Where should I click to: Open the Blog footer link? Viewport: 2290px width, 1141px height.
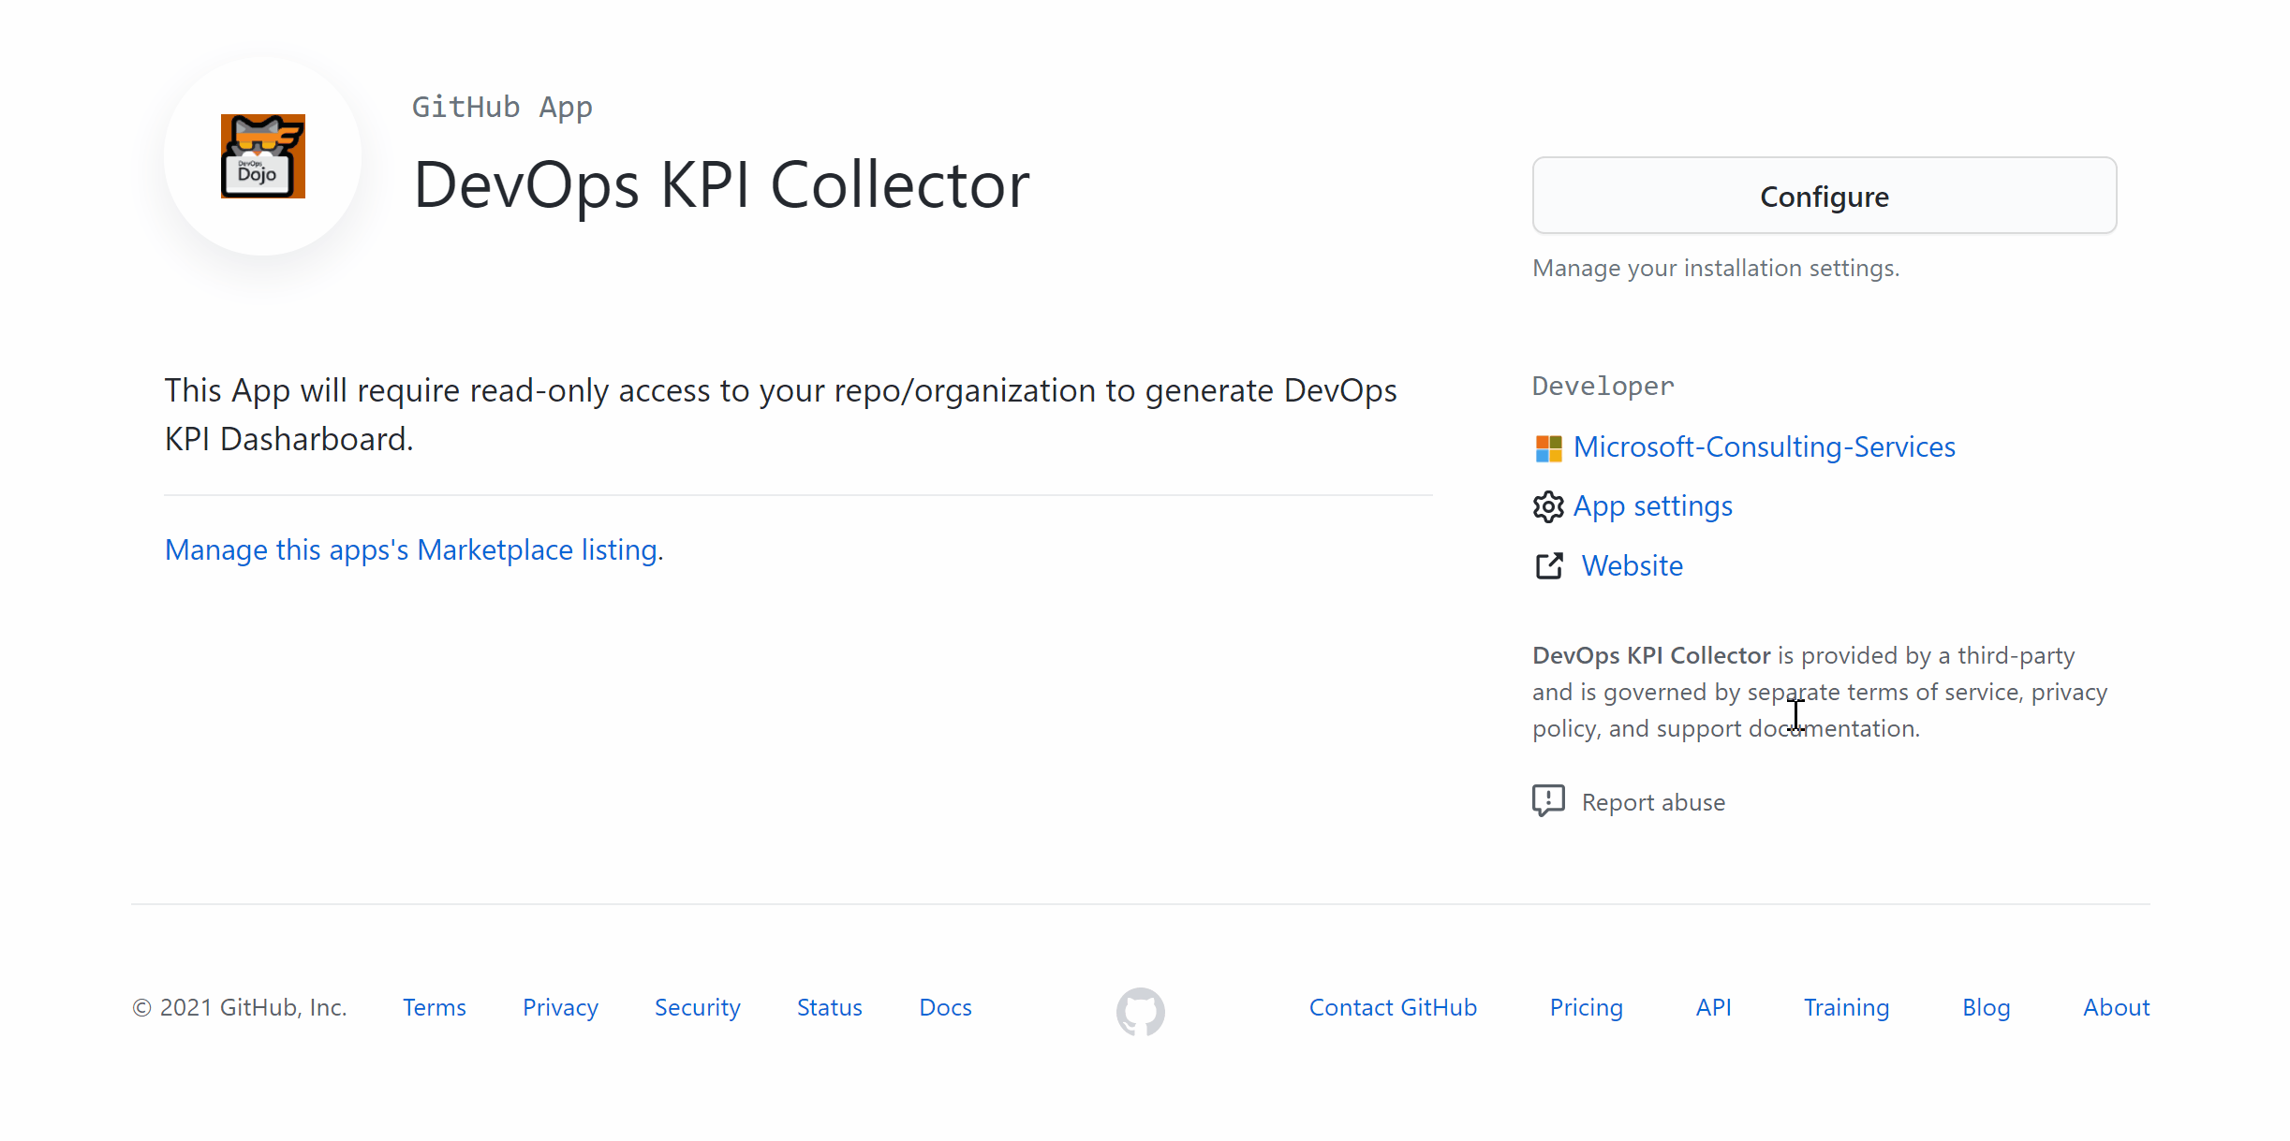click(1986, 1007)
